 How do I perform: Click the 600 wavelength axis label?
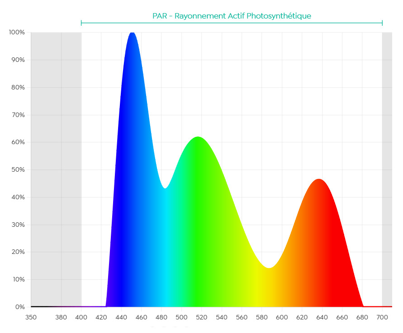pyautogui.click(x=282, y=317)
